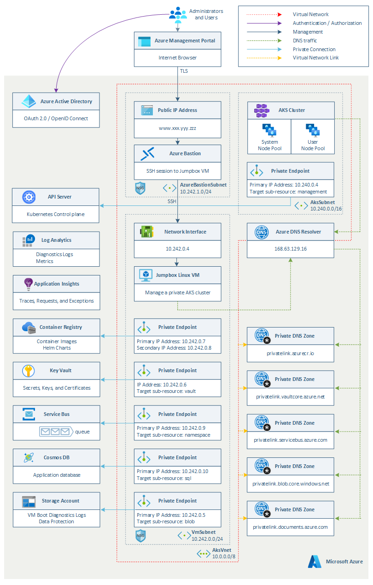Click the 'www.xxx.yyy.zzz' address text
The image size is (373, 585).
pyautogui.click(x=177, y=128)
